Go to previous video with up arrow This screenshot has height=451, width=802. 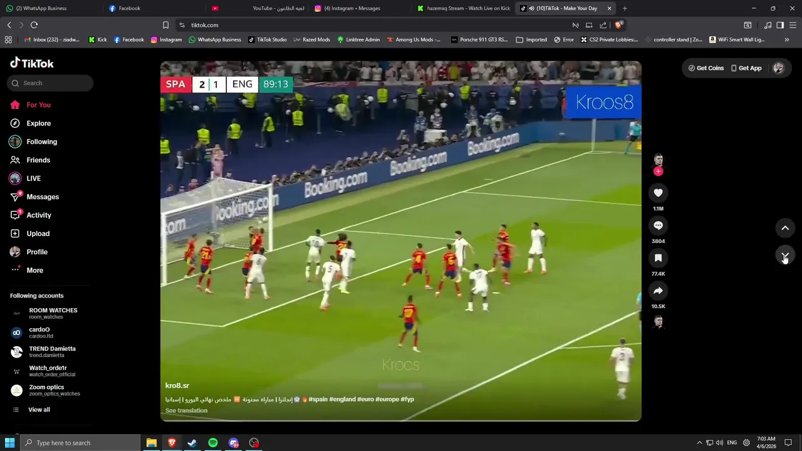[785, 228]
